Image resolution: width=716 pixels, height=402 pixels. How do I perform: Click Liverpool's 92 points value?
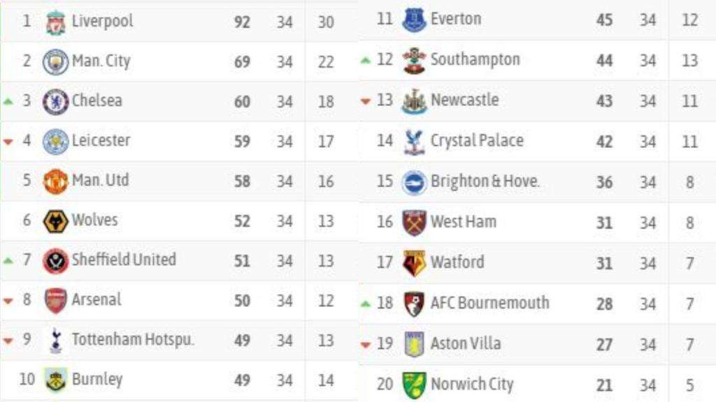point(242,22)
